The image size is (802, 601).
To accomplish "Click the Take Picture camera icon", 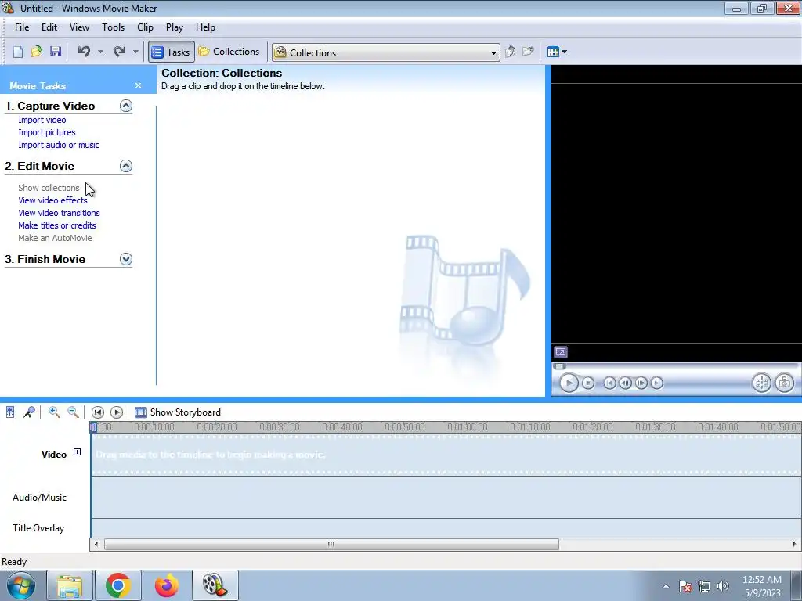I will click(x=784, y=383).
